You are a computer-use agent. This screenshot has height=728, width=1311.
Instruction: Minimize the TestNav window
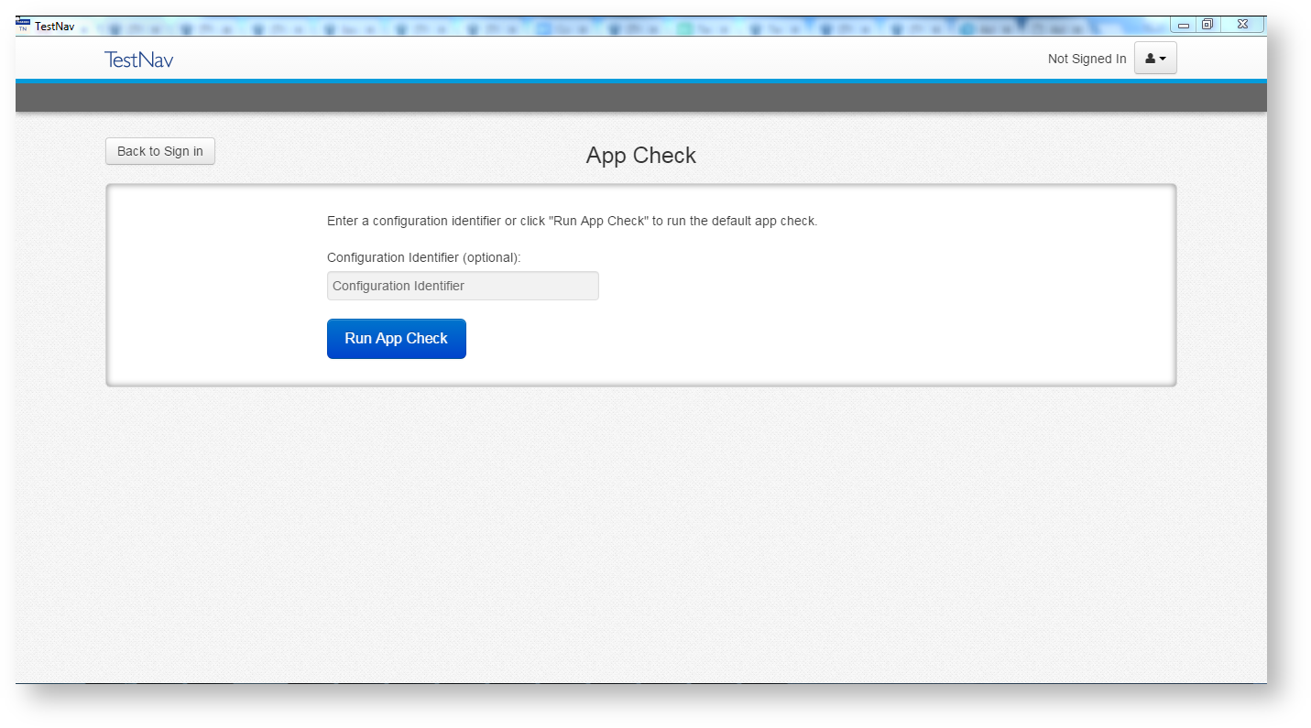tap(1184, 25)
